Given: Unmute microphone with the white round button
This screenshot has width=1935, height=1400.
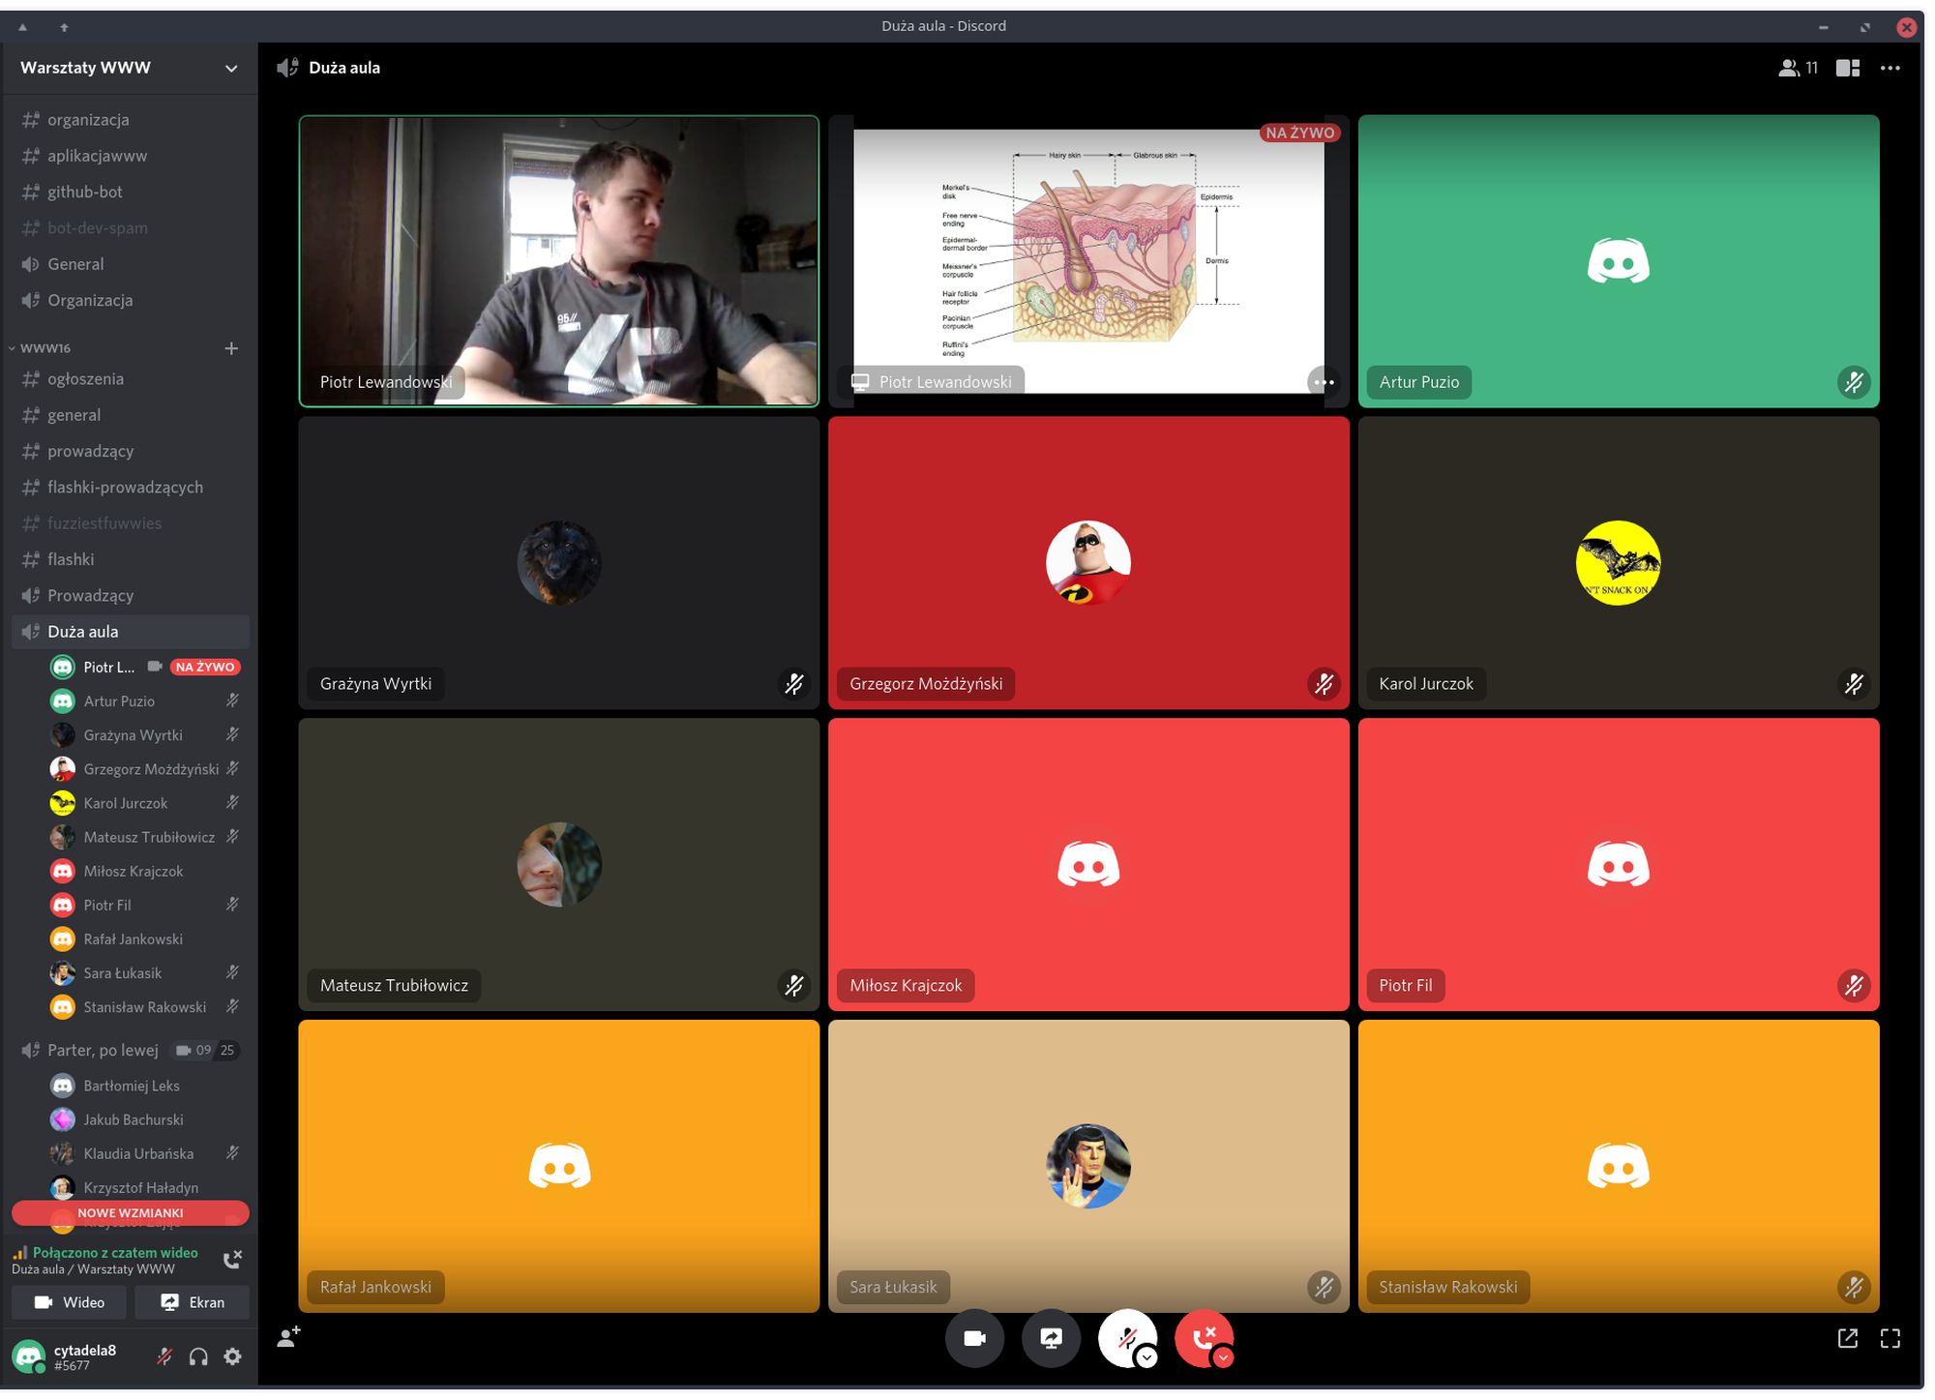Looking at the screenshot, I should (x=1125, y=1337).
